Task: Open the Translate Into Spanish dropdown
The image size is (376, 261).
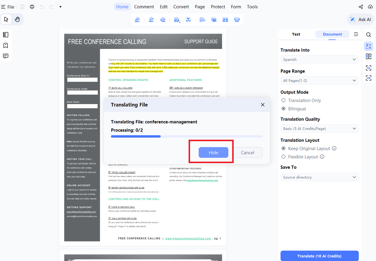Action: click(x=320, y=59)
